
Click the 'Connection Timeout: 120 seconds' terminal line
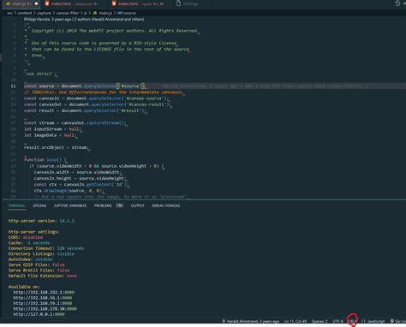[x=46, y=248]
